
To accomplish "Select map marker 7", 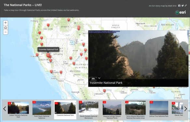I will 39,33.
